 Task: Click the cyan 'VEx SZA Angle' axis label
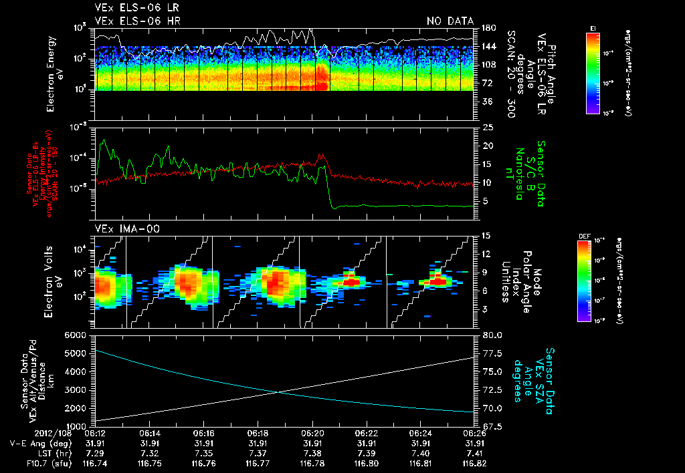(x=533, y=381)
